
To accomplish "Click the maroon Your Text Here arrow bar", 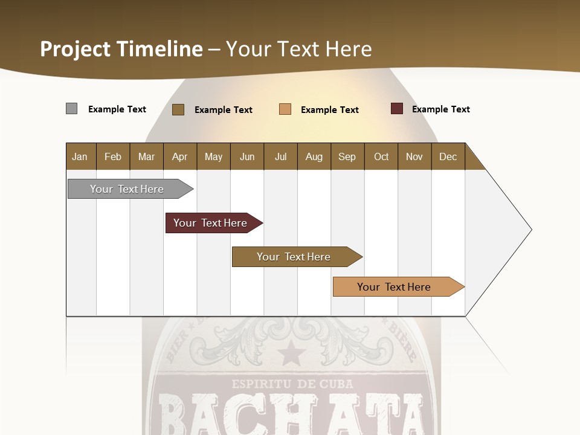I will tap(210, 223).
